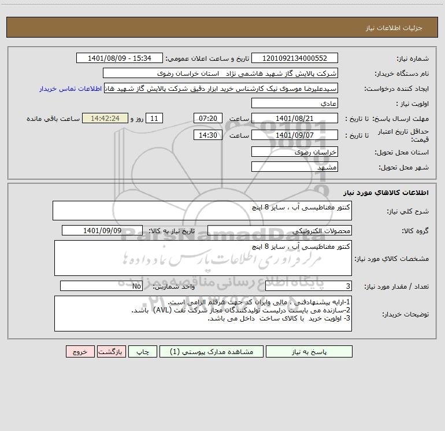Click the buyer organization name field

click(x=220, y=73)
